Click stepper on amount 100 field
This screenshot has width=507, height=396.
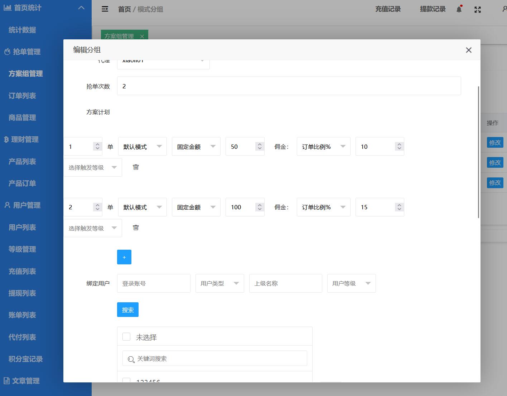(260, 207)
